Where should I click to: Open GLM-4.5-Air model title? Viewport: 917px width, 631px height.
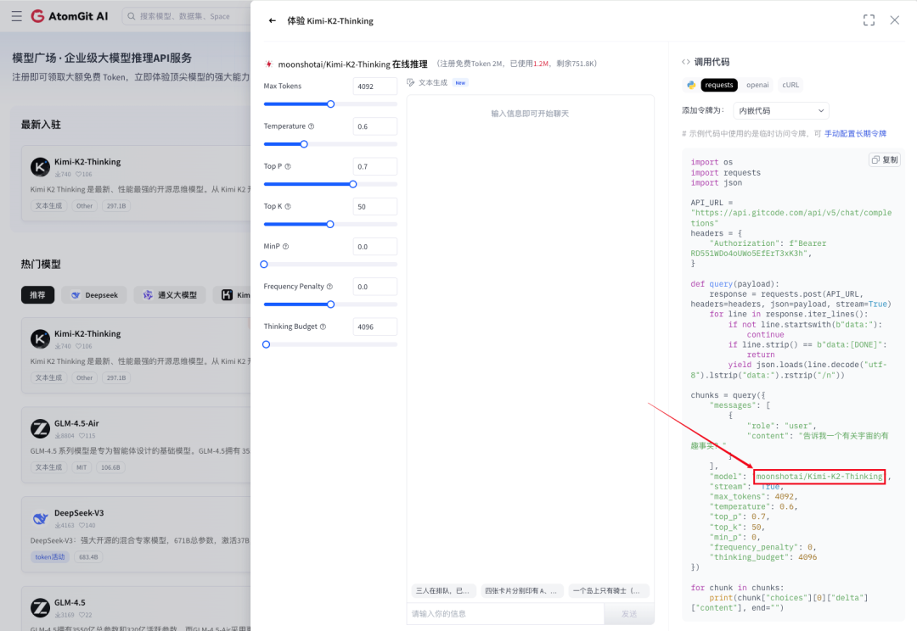tap(76, 423)
